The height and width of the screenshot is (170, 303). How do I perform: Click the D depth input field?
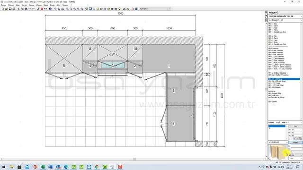297,133
